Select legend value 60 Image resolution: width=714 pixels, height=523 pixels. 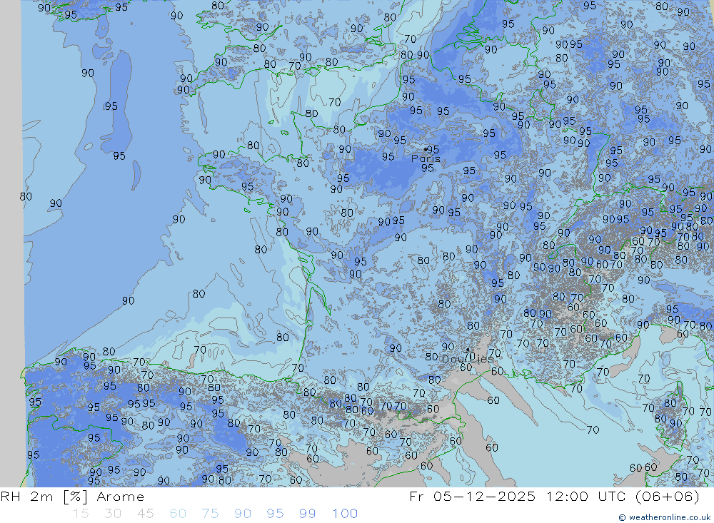point(178,514)
